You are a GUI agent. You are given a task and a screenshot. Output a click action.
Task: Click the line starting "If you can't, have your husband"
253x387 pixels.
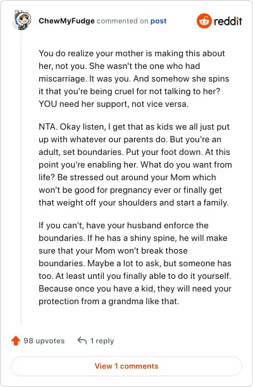tap(123, 225)
